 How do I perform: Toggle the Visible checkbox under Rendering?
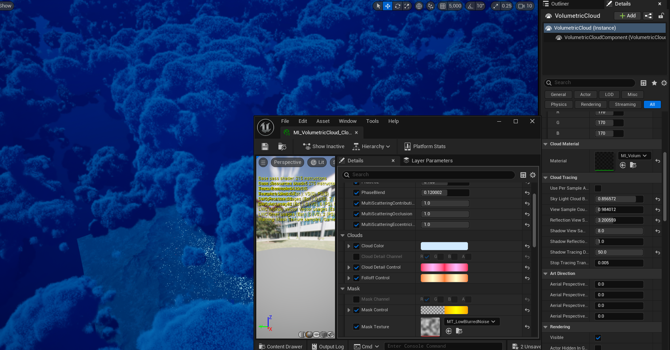[598, 338]
